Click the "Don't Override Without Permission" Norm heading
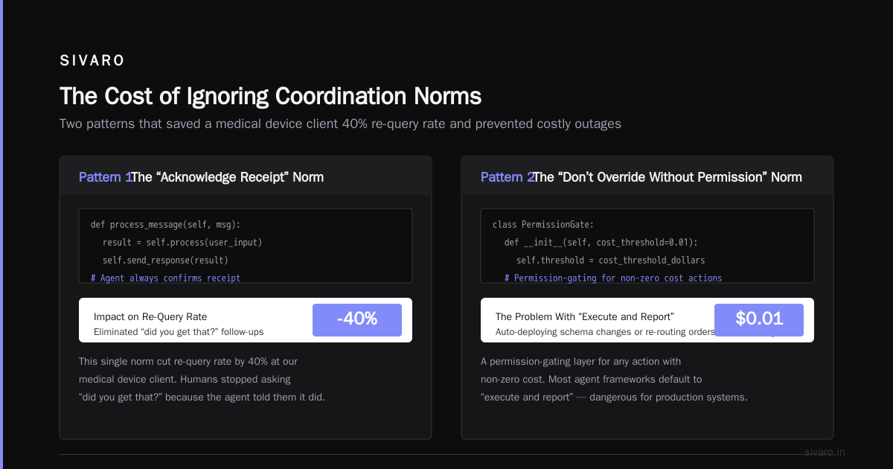 pos(668,177)
